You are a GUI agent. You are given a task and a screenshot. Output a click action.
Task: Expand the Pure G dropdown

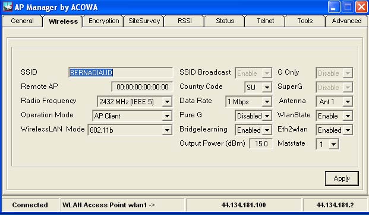(x=254, y=116)
